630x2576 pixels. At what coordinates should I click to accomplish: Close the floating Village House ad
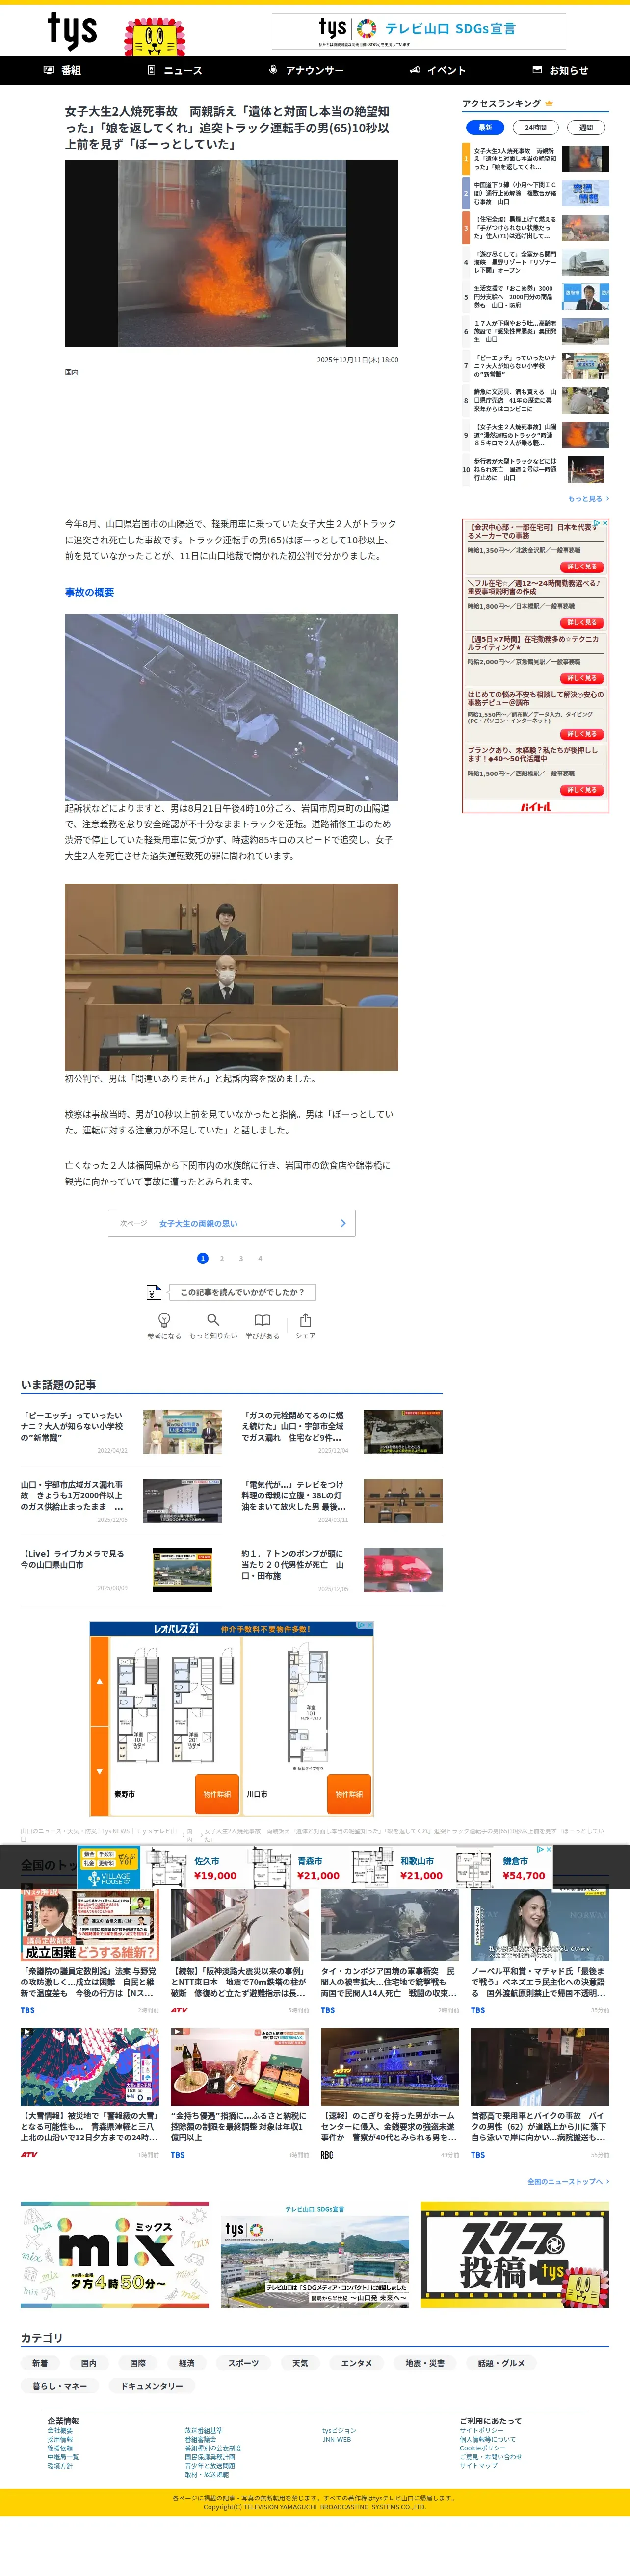click(548, 1849)
